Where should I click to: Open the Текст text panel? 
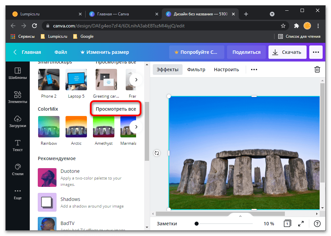[18, 145]
